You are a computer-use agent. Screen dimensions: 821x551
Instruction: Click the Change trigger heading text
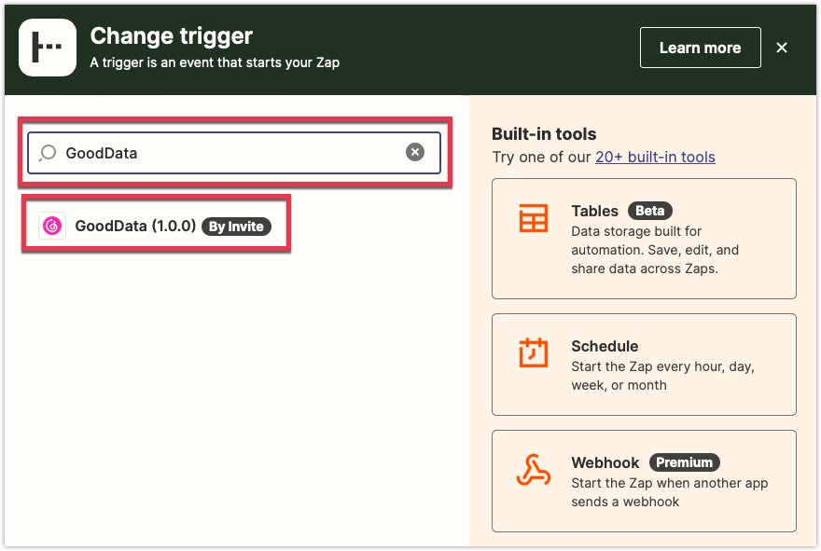point(172,36)
